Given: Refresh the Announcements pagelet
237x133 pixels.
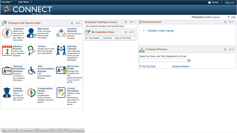Looking at the screenshot, I should (225, 22).
